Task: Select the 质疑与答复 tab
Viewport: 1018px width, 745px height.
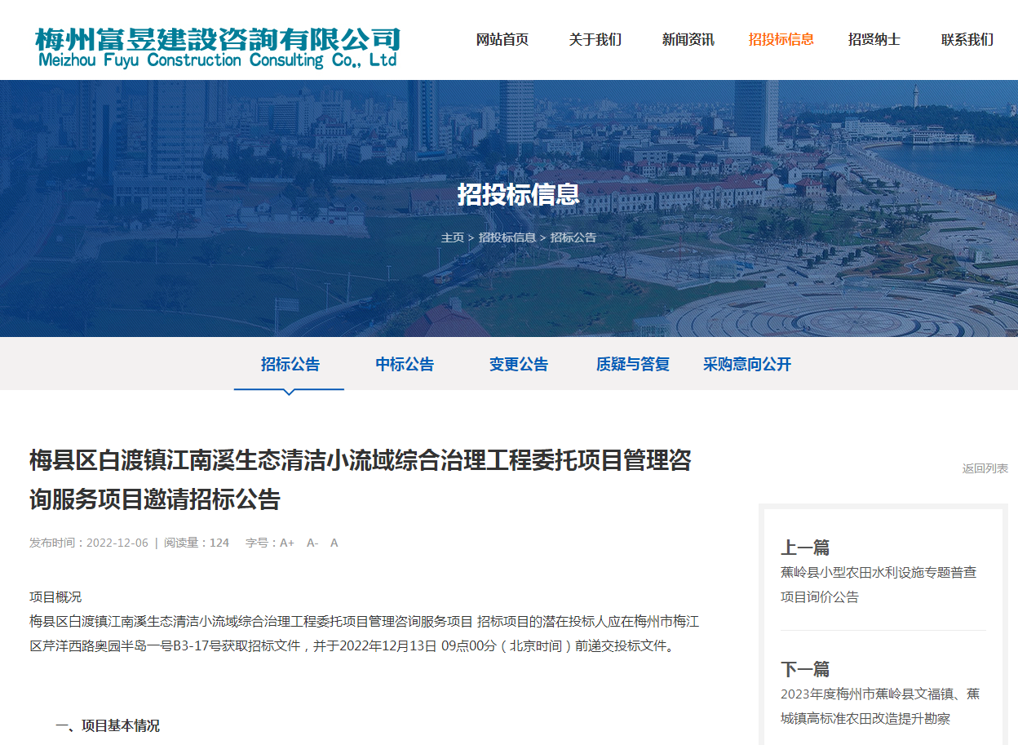Action: [x=631, y=365]
